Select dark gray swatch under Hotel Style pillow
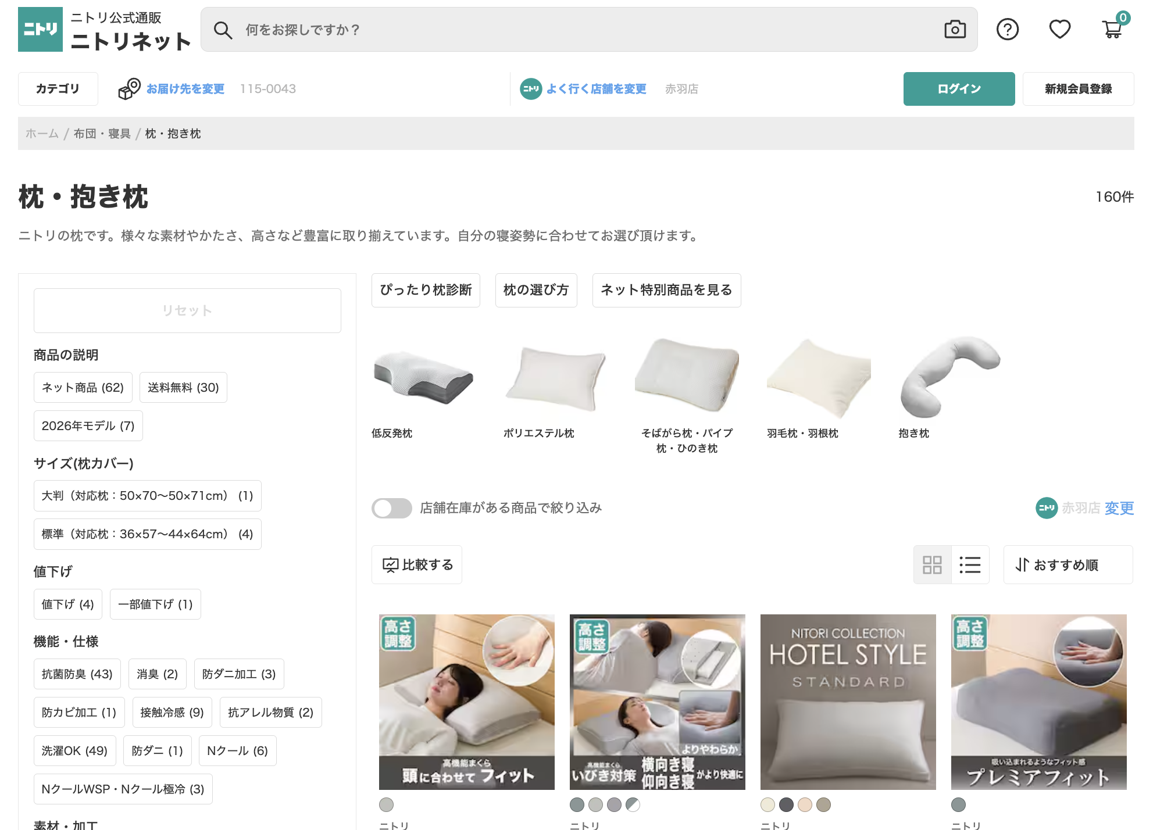1171x830 pixels. point(786,805)
